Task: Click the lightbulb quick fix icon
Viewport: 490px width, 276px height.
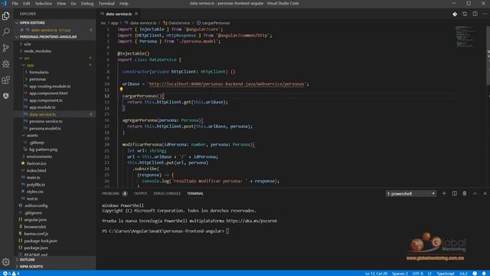Action: pos(121,90)
